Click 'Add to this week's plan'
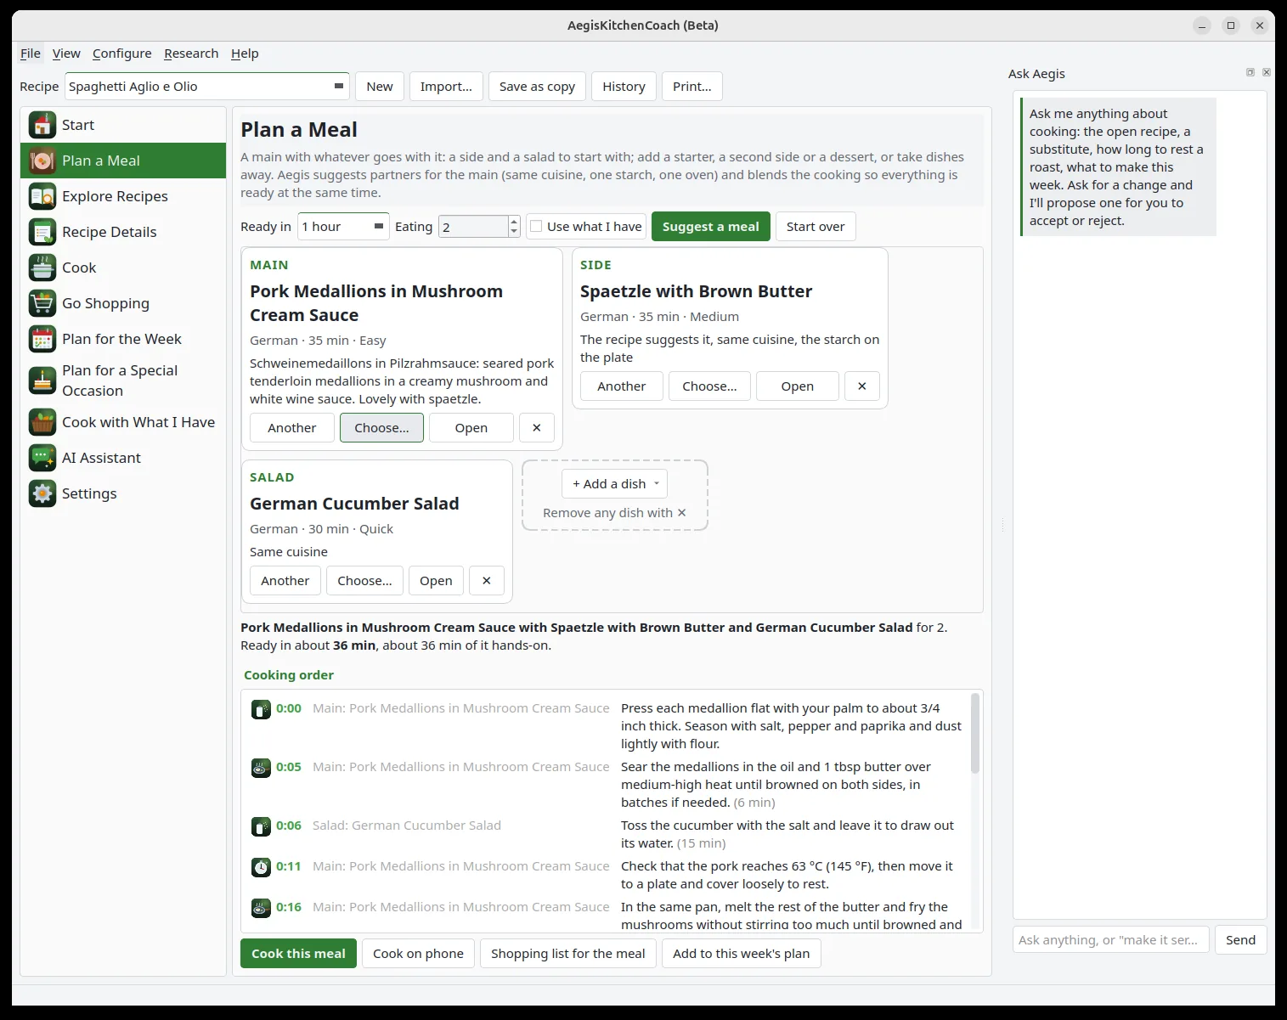 click(742, 954)
